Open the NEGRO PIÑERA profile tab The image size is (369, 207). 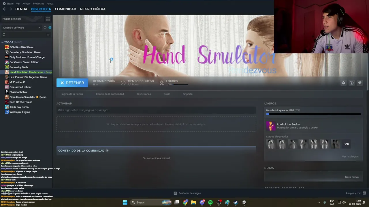(93, 9)
